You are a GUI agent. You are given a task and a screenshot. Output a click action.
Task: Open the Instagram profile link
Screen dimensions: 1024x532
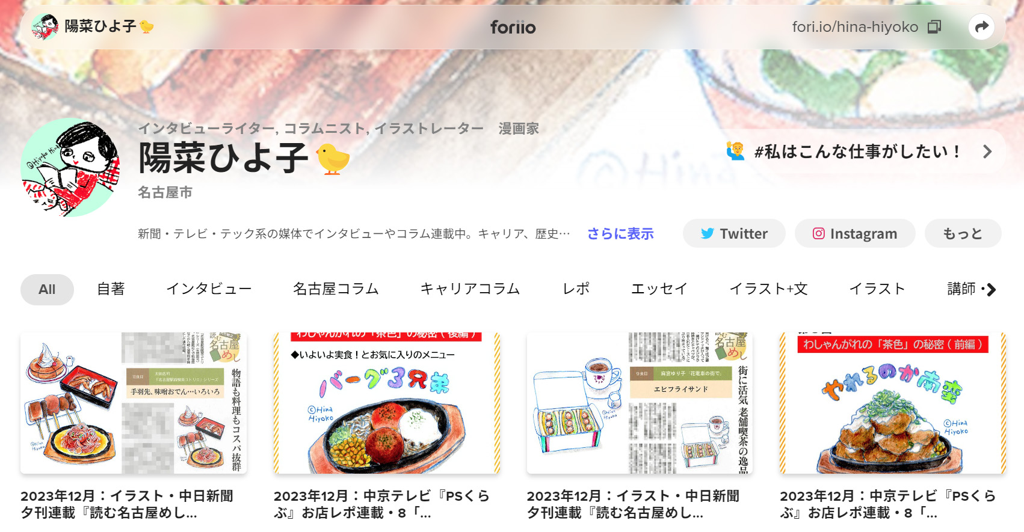pos(854,233)
